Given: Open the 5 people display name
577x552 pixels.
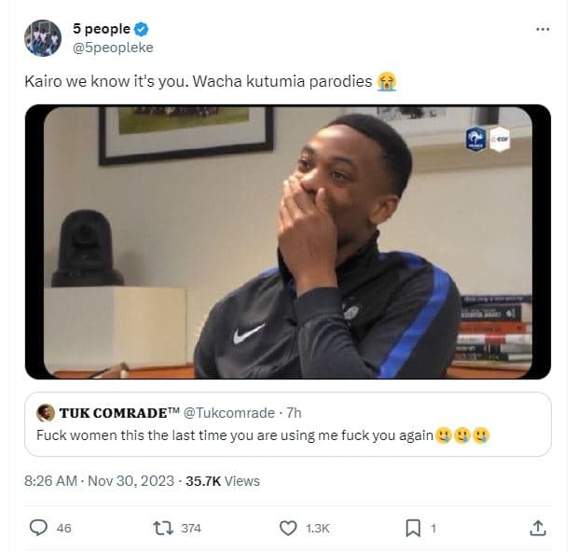Looking at the screenshot, I should [101, 30].
